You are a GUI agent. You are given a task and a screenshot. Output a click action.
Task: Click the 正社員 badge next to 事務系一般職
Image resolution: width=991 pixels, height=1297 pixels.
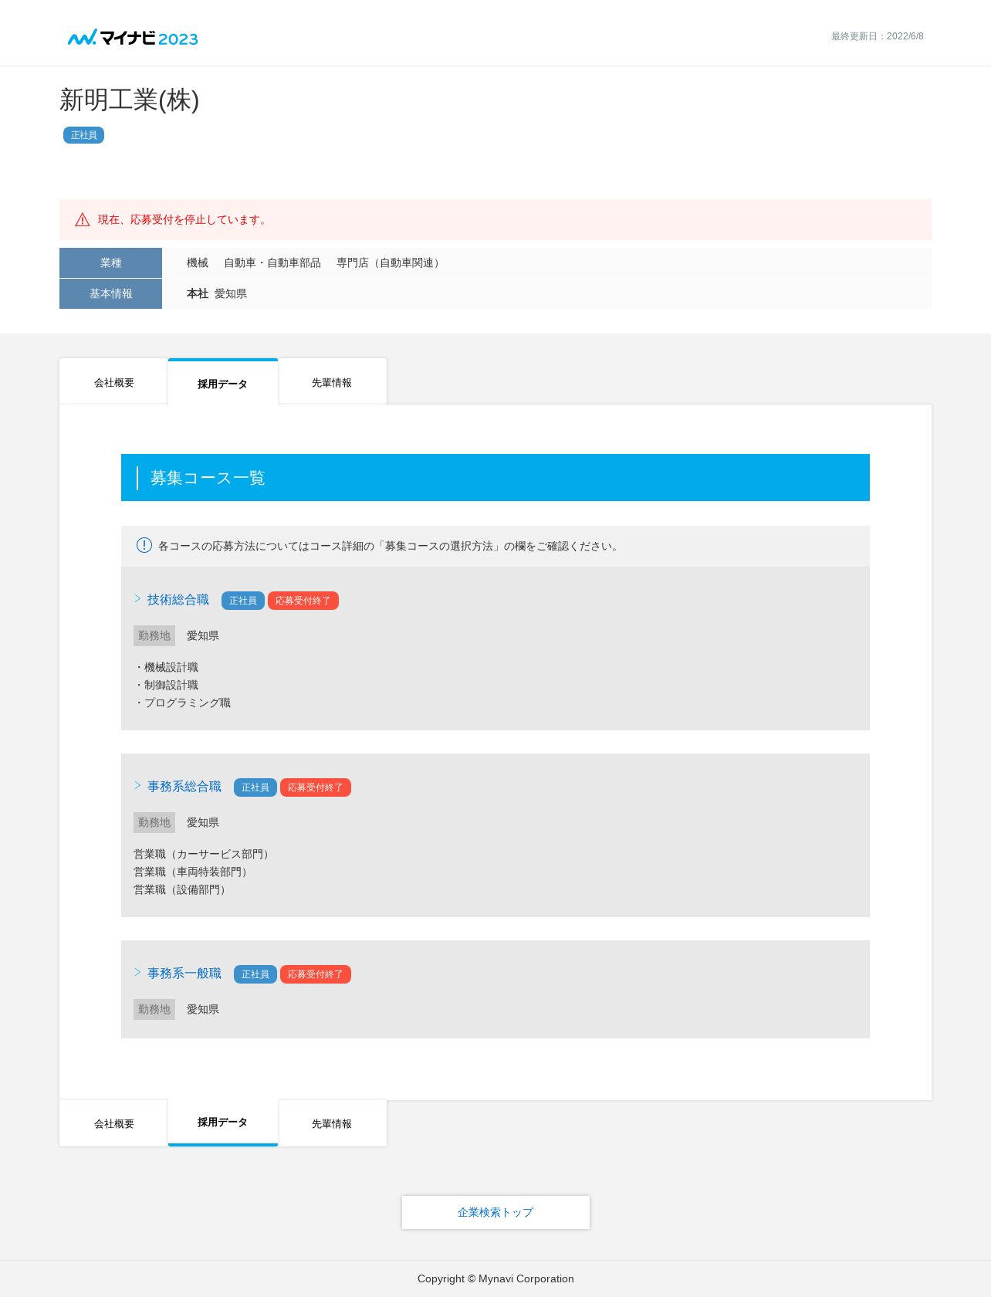click(255, 974)
